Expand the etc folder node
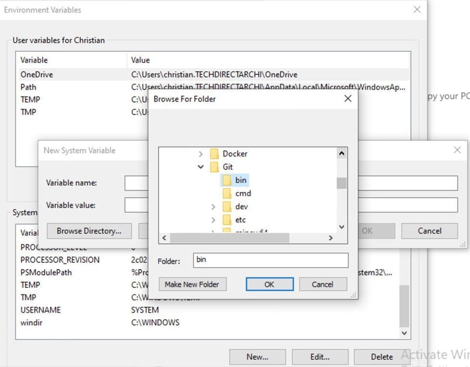The height and width of the screenshot is (367, 470). 213,220
